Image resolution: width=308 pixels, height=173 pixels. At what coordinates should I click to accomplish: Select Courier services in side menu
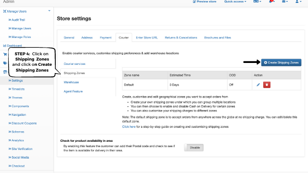[x=75, y=64]
